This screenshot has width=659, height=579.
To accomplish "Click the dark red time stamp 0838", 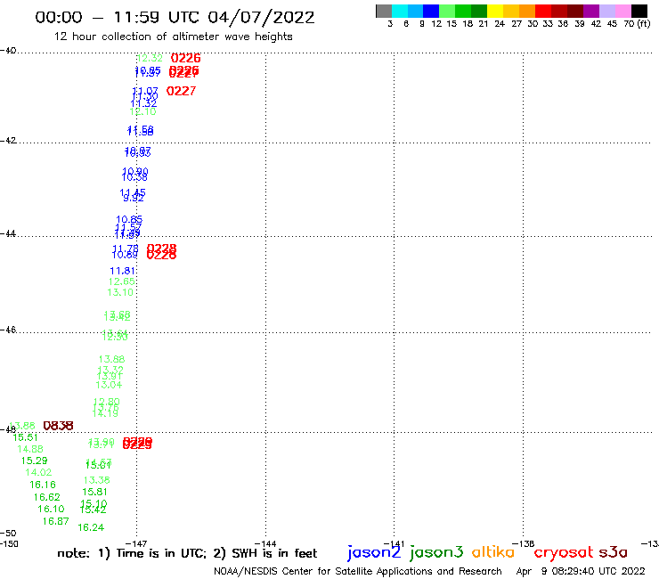I will coord(59,426).
